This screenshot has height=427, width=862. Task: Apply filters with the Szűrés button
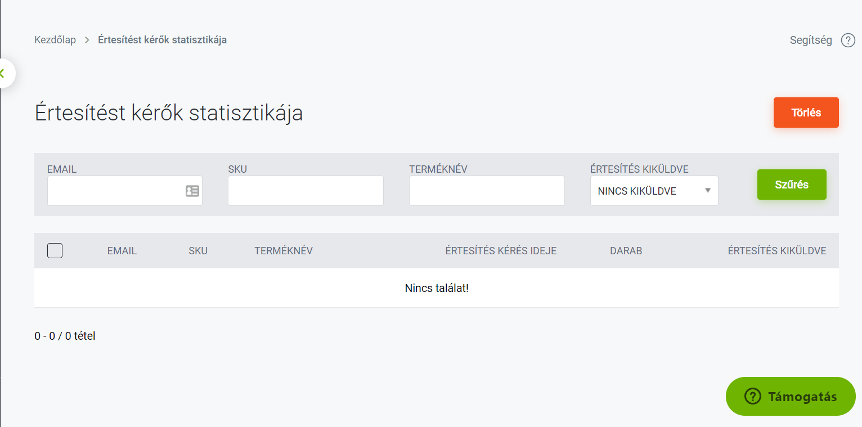(x=792, y=185)
